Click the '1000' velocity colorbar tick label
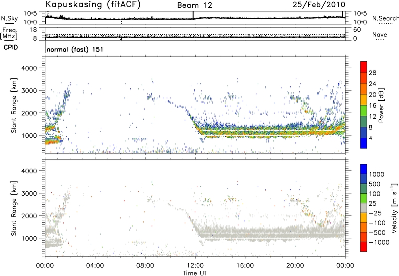This screenshot has height=276, width=399. [376, 174]
